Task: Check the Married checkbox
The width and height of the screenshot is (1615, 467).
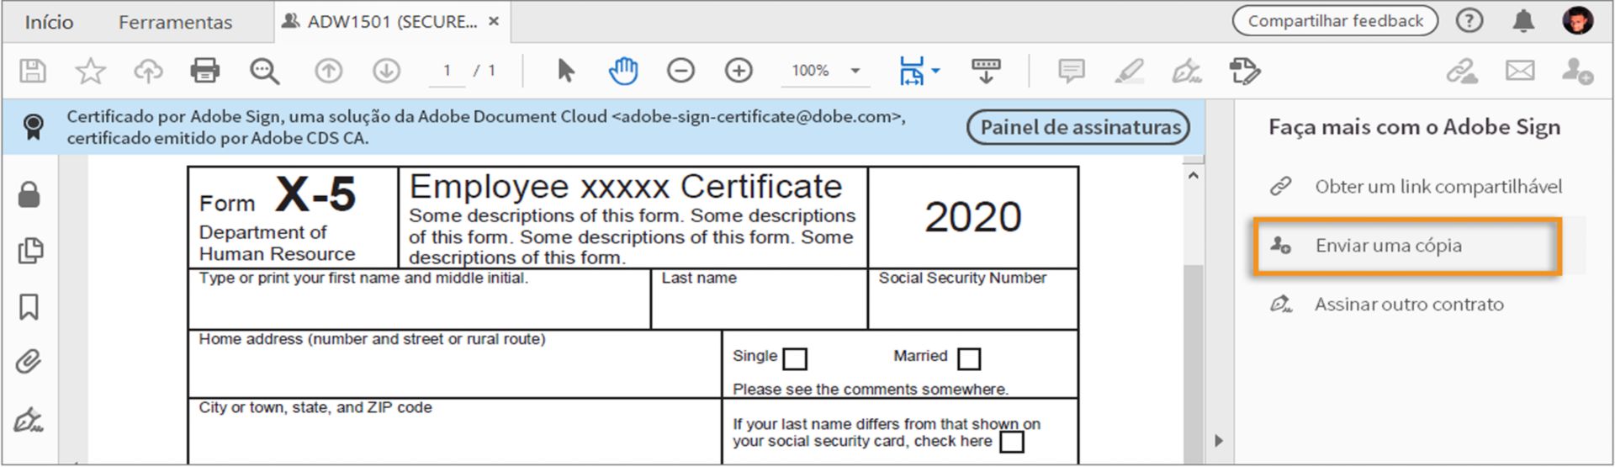Action: point(969,359)
